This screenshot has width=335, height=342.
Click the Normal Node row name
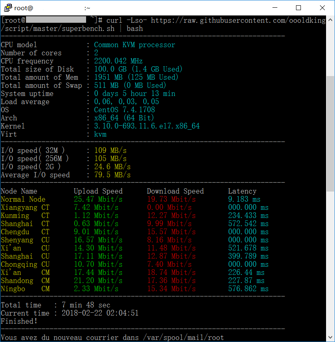click(23, 199)
